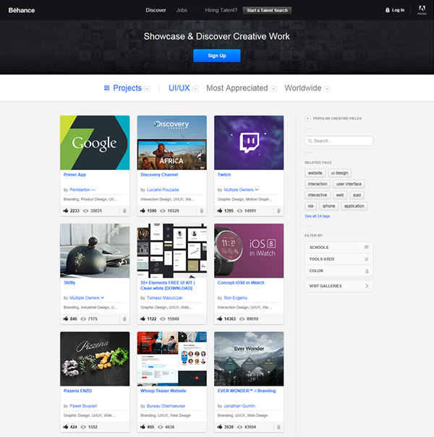Click the blue Sign Up button
Viewport: 434px width, 437px height.
[217, 56]
